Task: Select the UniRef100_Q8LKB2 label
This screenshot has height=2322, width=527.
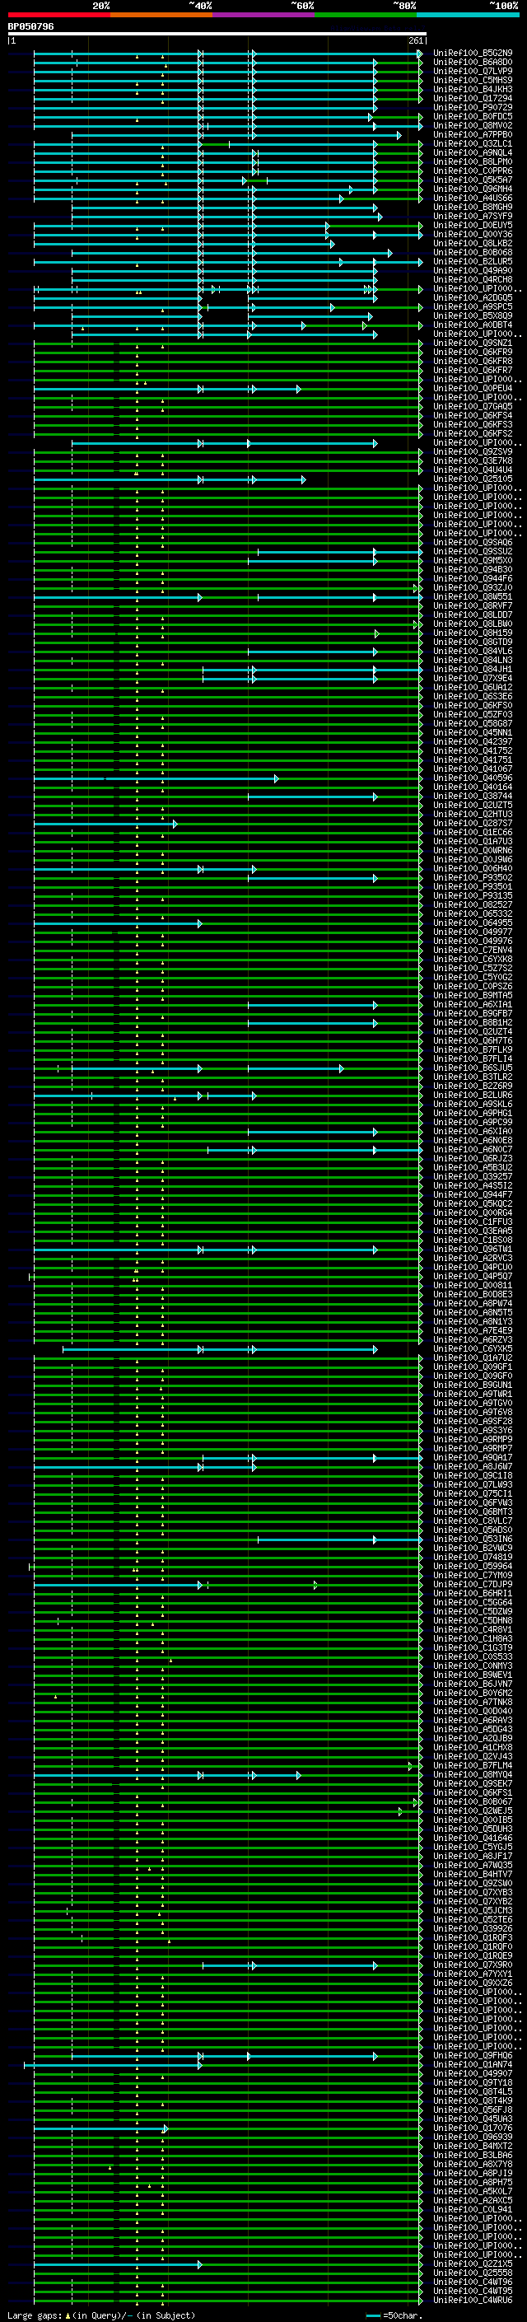Action: pos(473,243)
